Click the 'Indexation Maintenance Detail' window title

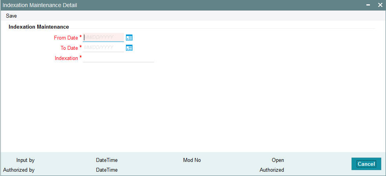[40, 5]
